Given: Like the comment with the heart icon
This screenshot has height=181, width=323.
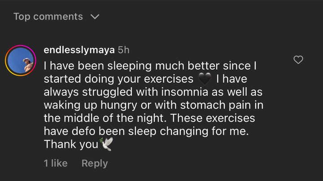Looking at the screenshot, I should [298, 60].
